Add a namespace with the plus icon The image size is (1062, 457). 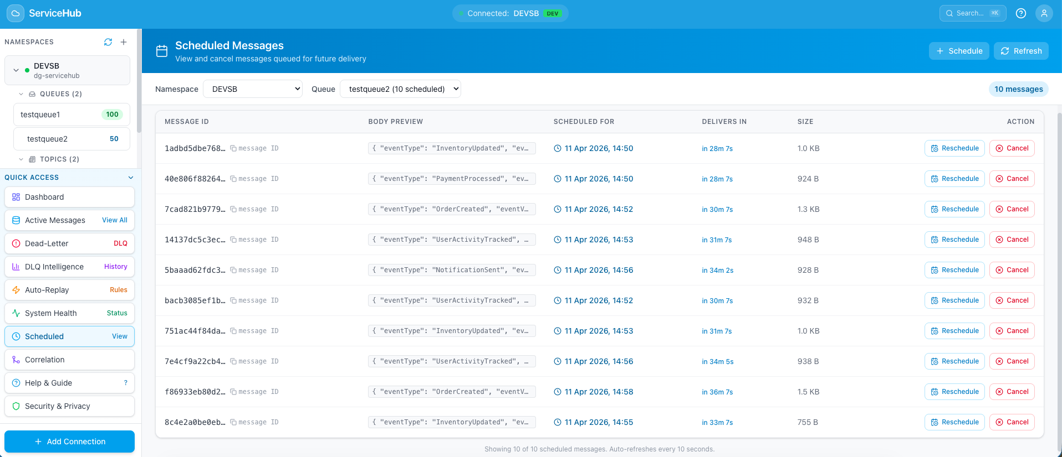124,42
